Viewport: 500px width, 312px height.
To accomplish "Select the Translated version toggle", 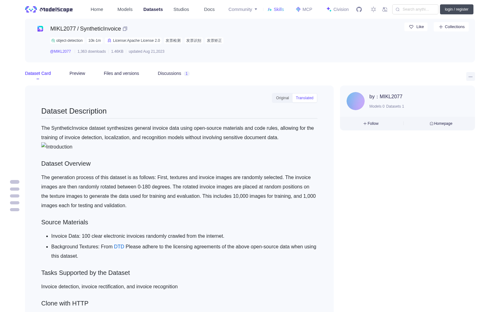I will coord(305,98).
